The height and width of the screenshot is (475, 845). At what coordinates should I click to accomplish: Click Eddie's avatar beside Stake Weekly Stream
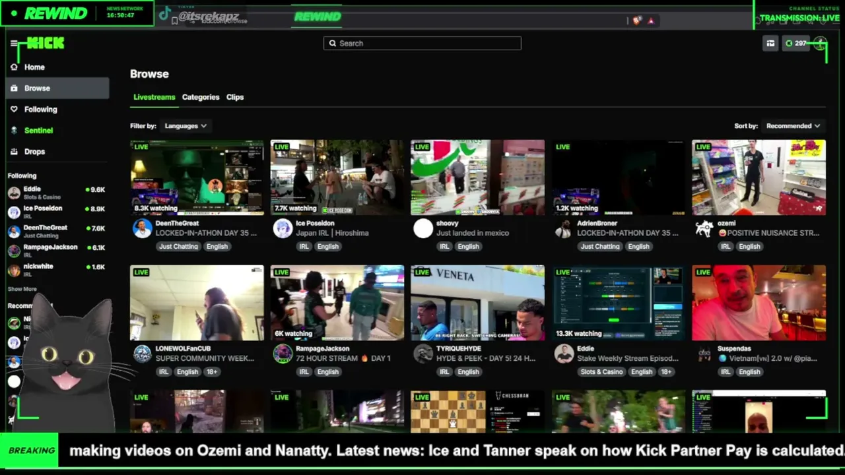tap(564, 354)
